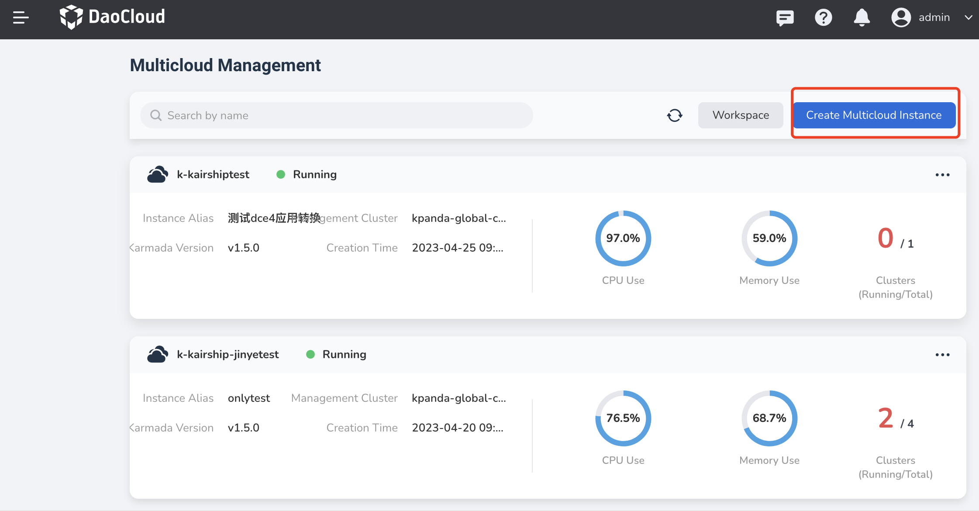Open more options for k-kairshiptest
Screen dimensions: 979x511
[942, 175]
